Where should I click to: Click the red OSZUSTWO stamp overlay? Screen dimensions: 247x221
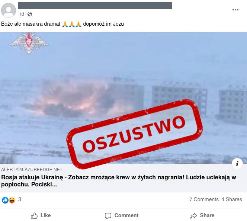(x=135, y=134)
